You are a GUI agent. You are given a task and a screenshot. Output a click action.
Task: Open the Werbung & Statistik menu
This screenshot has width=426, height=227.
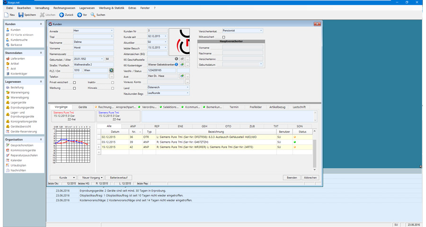click(x=111, y=8)
